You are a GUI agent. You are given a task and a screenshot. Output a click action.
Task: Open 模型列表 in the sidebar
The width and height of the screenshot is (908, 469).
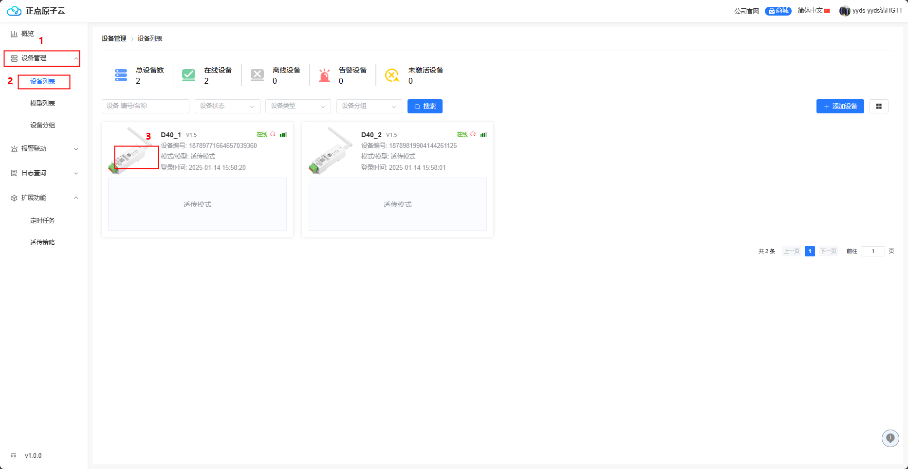43,103
